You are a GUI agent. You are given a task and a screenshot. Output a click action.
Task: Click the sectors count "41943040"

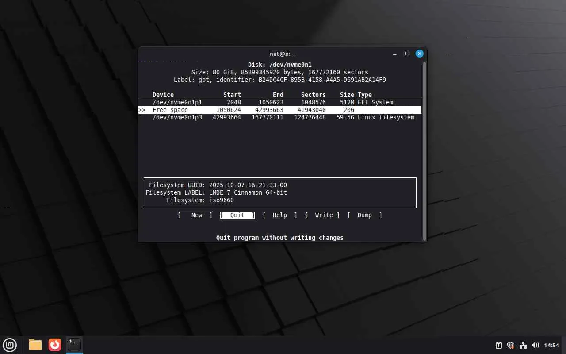(312, 110)
